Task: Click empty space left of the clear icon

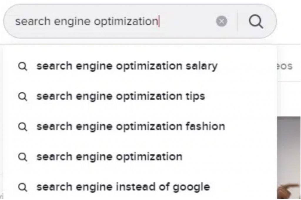Action: coord(188,21)
